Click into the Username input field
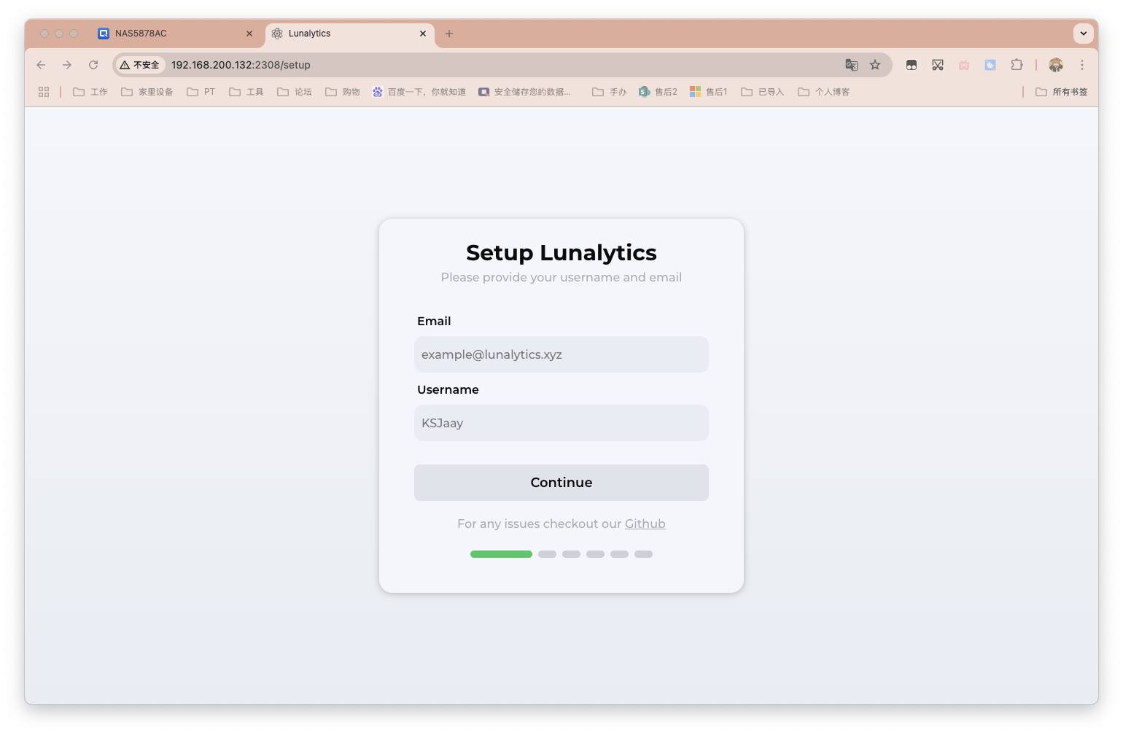The height and width of the screenshot is (735, 1123). (x=561, y=423)
